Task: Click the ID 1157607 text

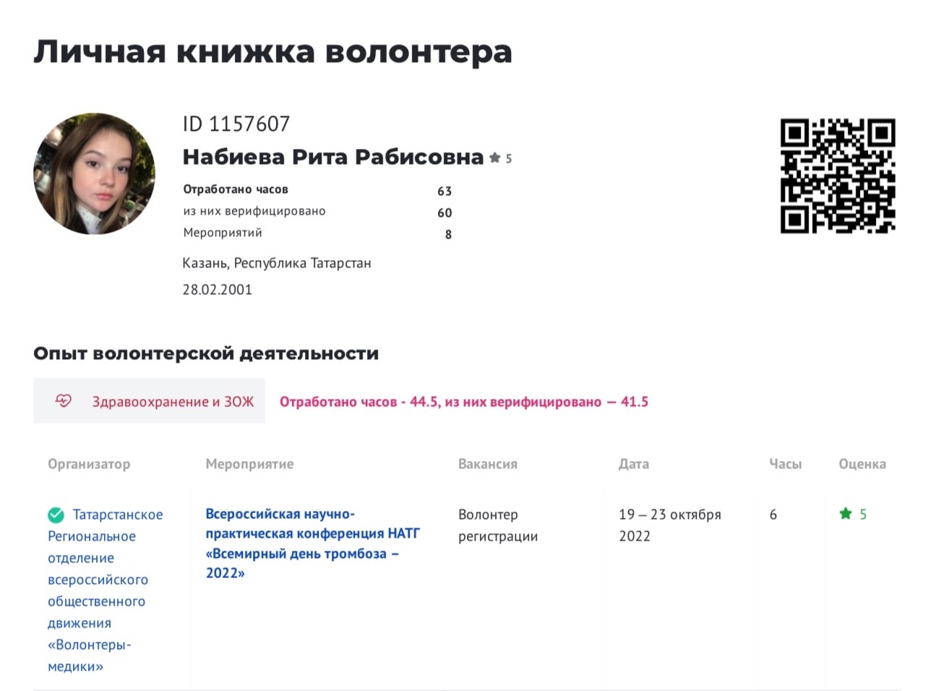Action: point(236,124)
